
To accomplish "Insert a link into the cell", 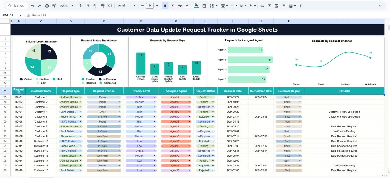I will point(262,5).
